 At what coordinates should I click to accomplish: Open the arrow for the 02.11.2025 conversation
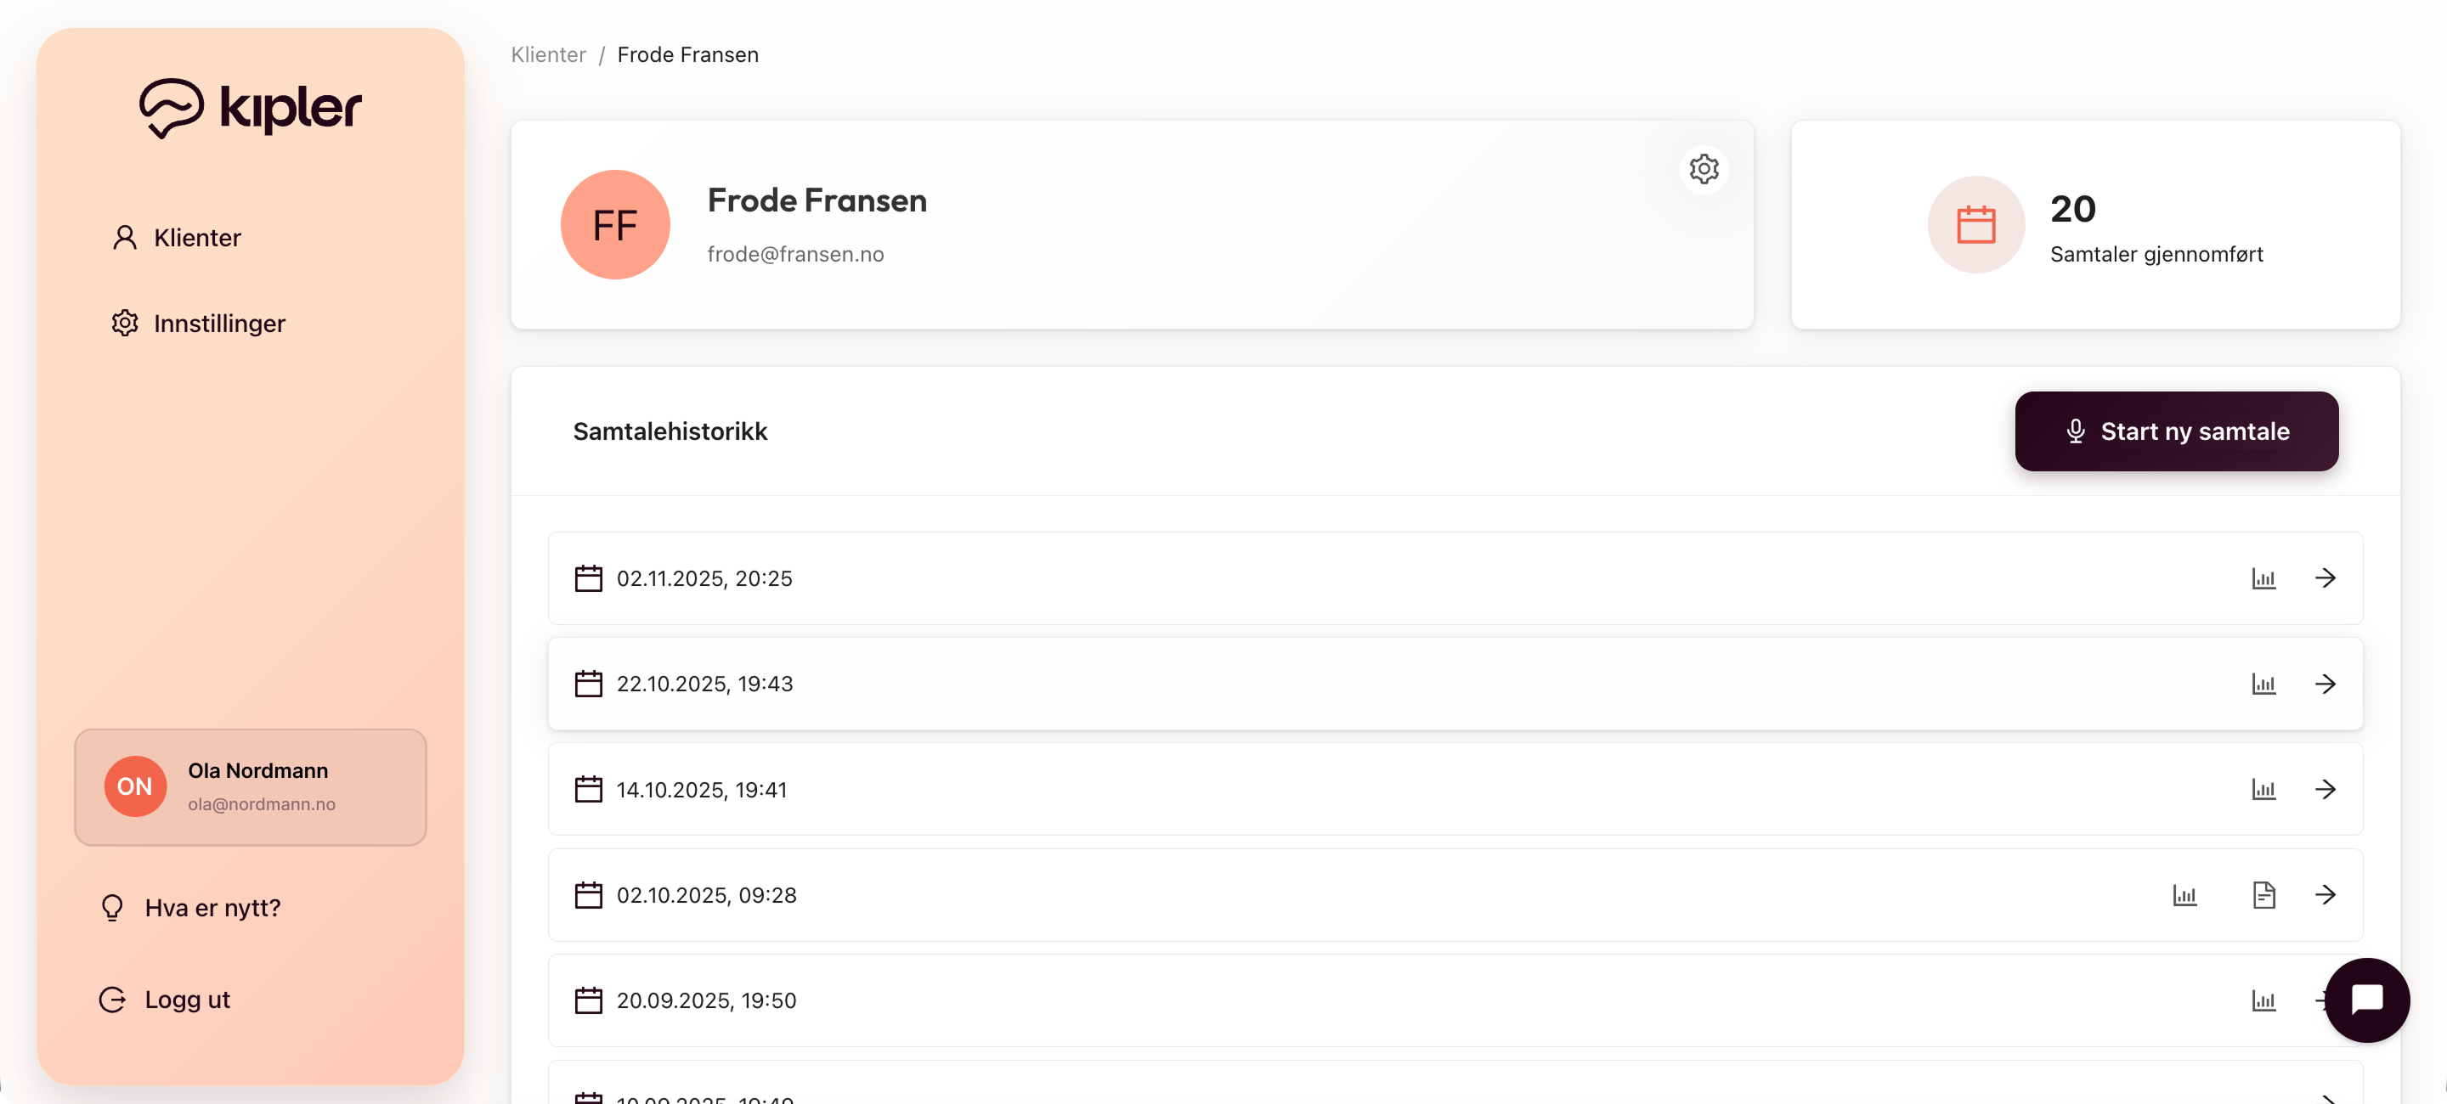pos(2326,578)
